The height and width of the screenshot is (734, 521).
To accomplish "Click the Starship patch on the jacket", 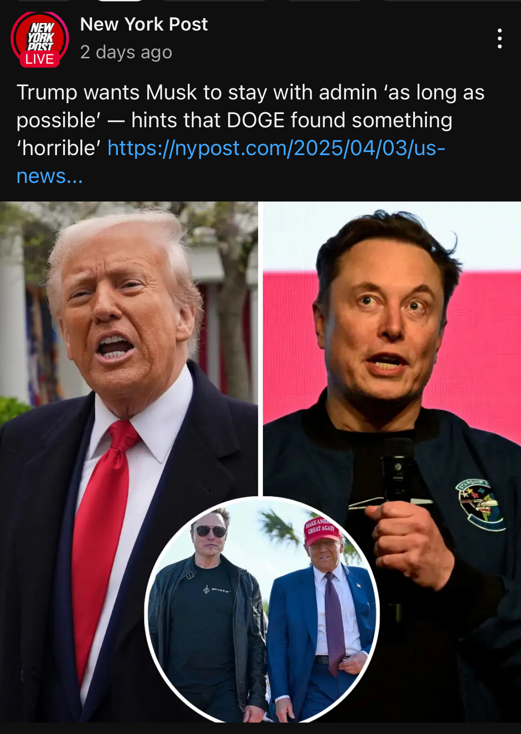I will click(480, 504).
